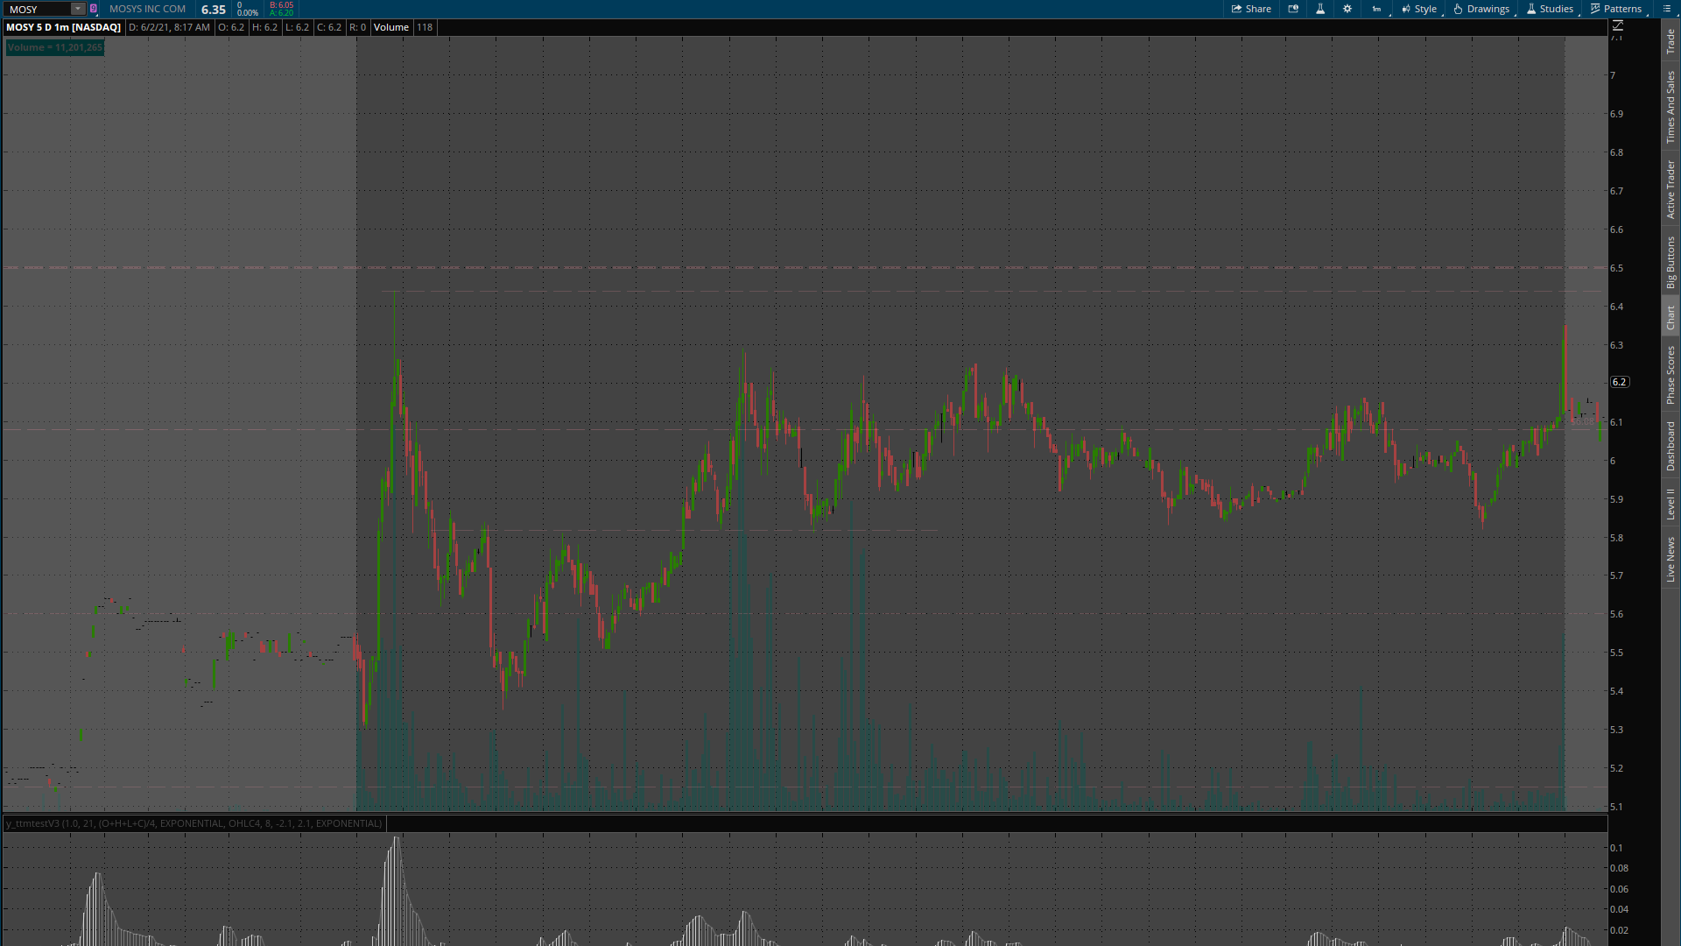Click the purple symbol link number icon
The height and width of the screenshot is (946, 1681).
coord(94,9)
